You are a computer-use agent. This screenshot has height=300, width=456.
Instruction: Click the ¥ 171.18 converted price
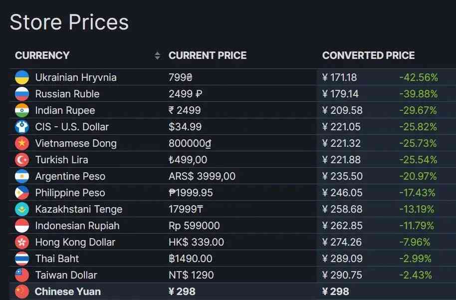click(x=339, y=77)
